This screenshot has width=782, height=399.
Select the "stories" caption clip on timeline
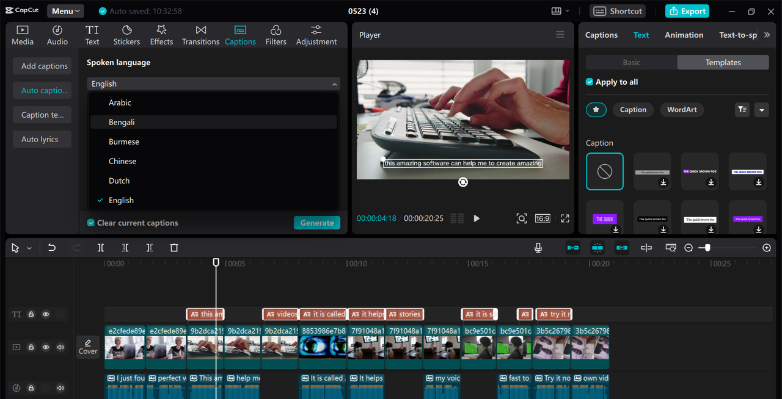point(405,314)
